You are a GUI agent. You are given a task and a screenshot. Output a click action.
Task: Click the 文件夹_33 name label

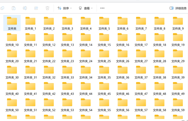coord(67,78)
